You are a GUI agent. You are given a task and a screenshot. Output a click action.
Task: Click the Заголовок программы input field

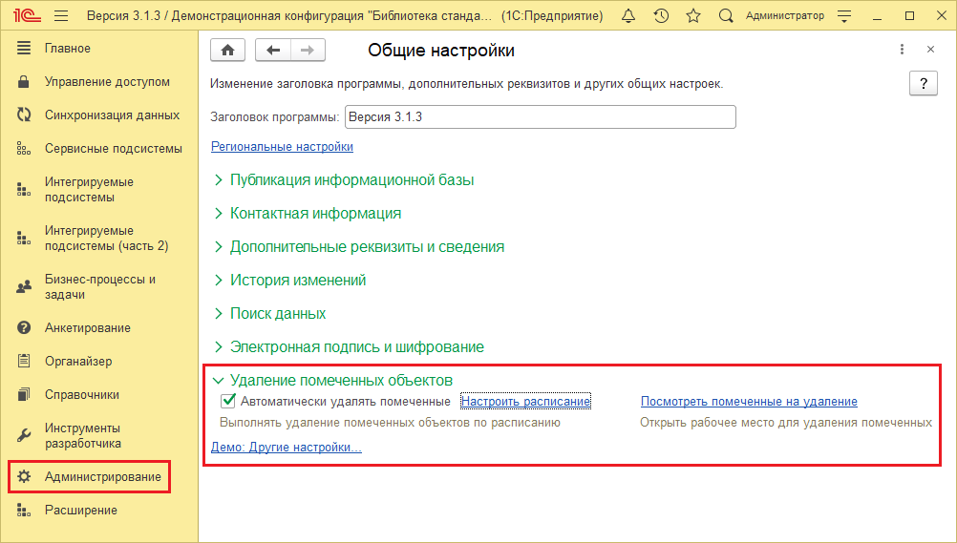(541, 117)
